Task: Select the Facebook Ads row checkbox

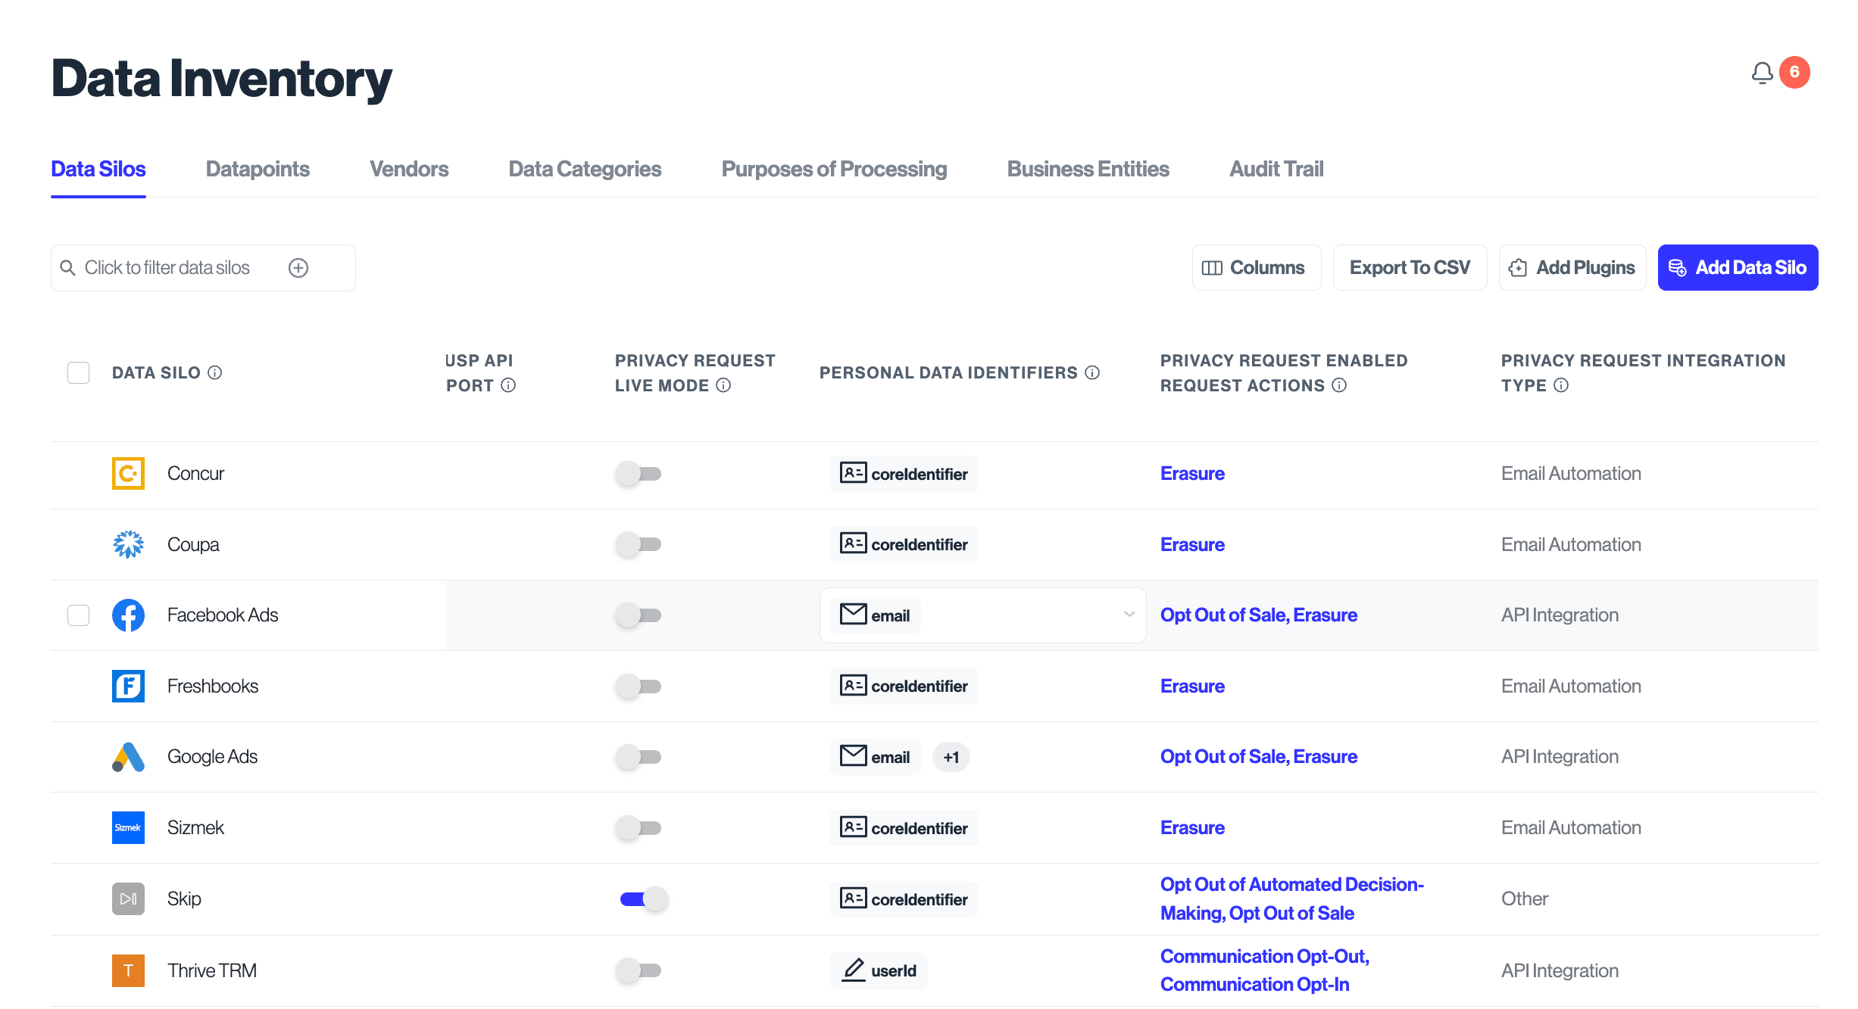Action: point(78,615)
